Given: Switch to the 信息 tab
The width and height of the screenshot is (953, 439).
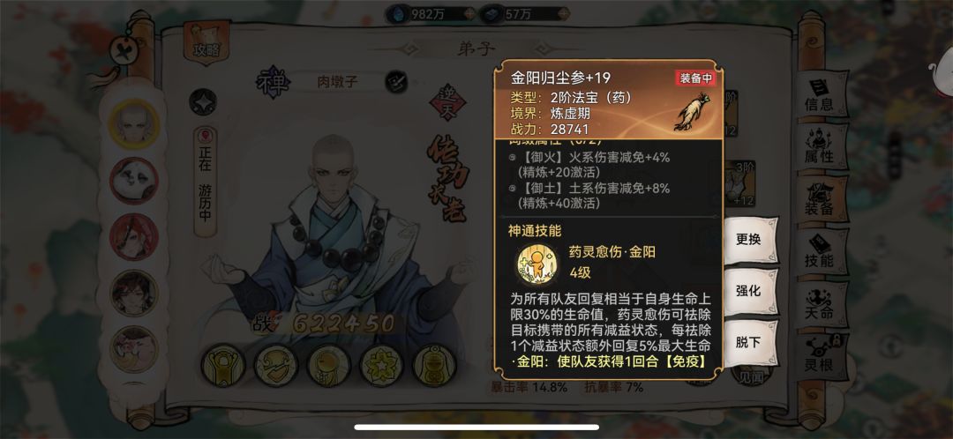Looking at the screenshot, I should click(x=819, y=94).
